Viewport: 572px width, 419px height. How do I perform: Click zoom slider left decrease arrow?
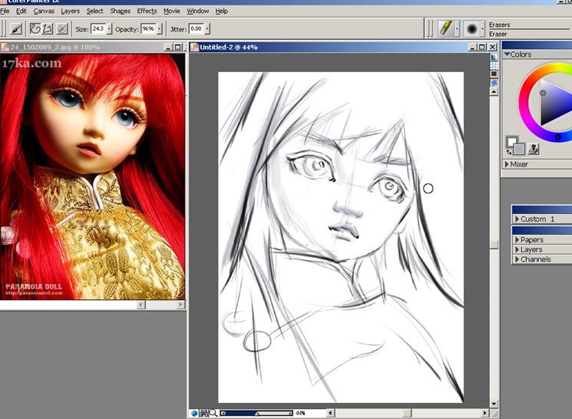point(223,413)
